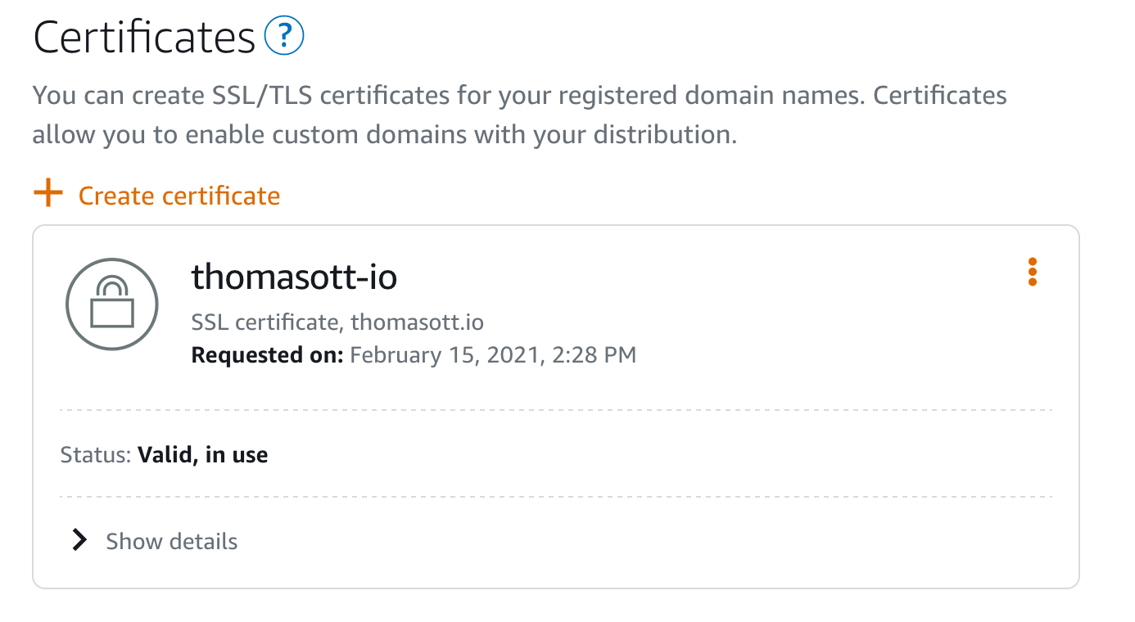
Task: Click the SSL/TLS certificates description paragraph
Action: coord(520,115)
